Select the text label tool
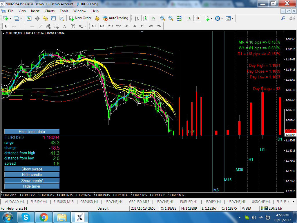Image resolution: width=297 pixels, height=223 pixels. 73,26
